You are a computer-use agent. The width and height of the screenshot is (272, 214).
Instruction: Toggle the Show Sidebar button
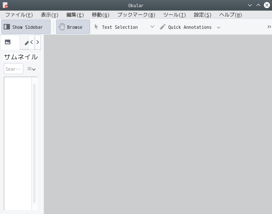[26, 27]
